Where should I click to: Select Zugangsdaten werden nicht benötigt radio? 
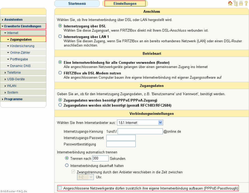[x=60, y=105]
